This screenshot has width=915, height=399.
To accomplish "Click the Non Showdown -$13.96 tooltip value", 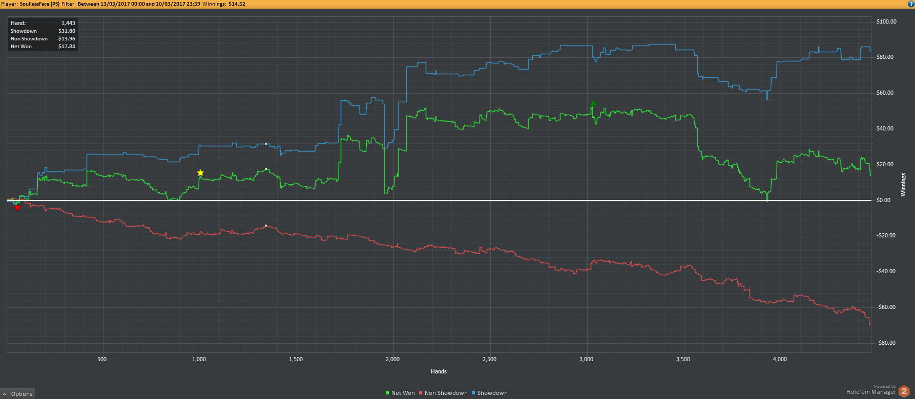I will (x=66, y=38).
